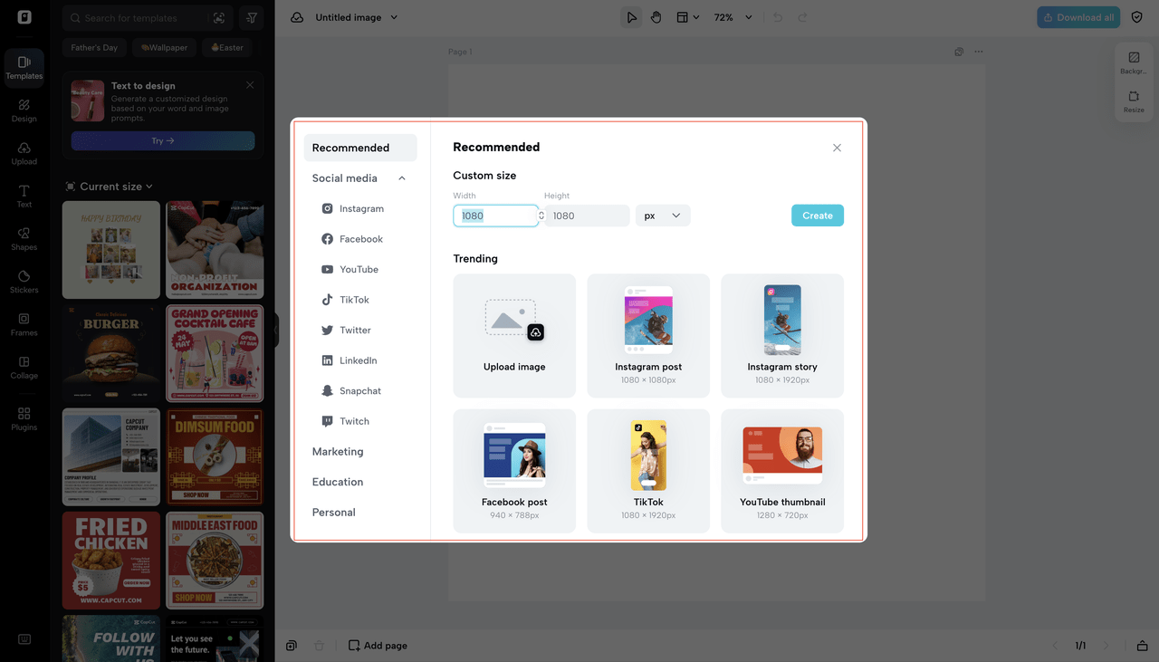The height and width of the screenshot is (662, 1159).
Task: Choose the Instagram post preset
Action: [648, 336]
